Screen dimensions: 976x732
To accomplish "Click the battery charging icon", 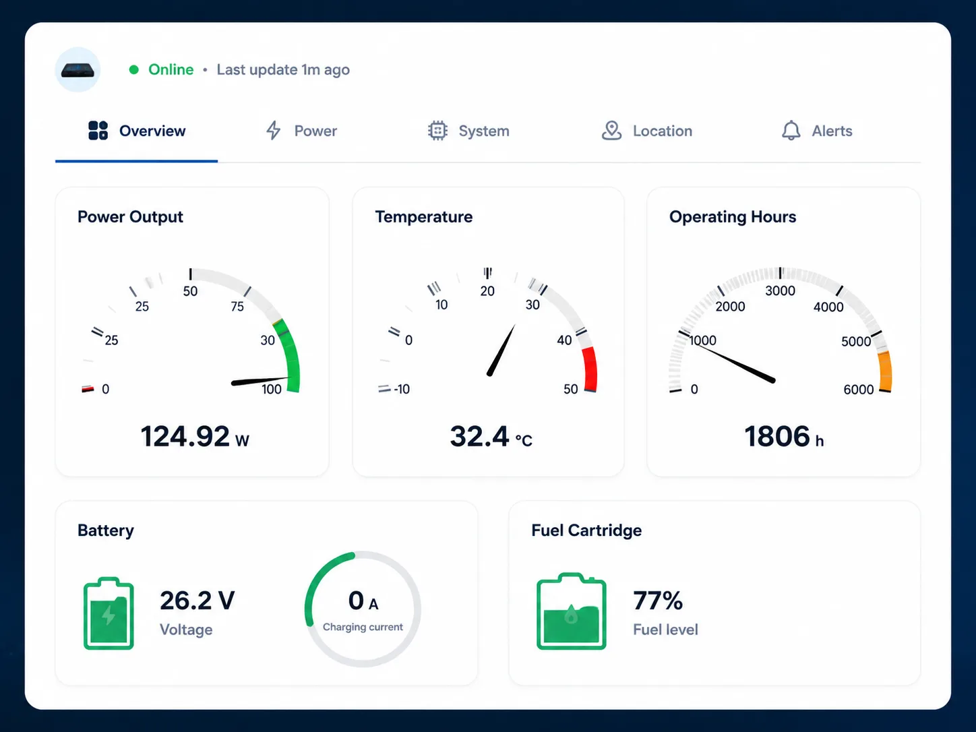I will click(x=109, y=613).
